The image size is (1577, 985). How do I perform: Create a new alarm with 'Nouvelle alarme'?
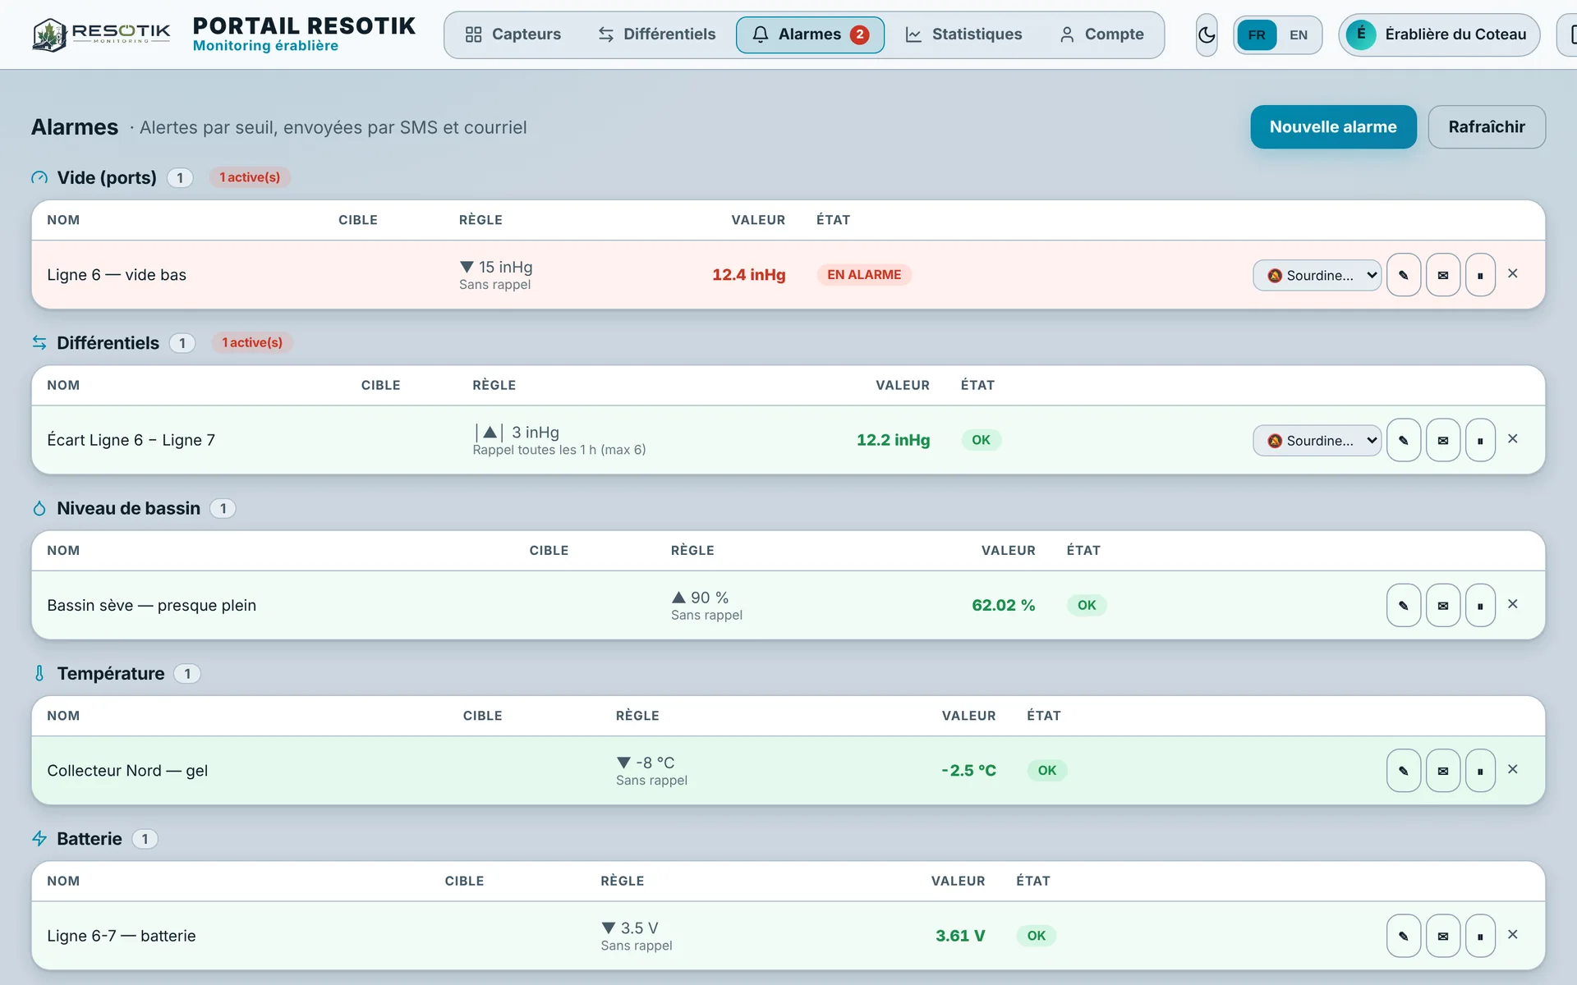[x=1332, y=126]
